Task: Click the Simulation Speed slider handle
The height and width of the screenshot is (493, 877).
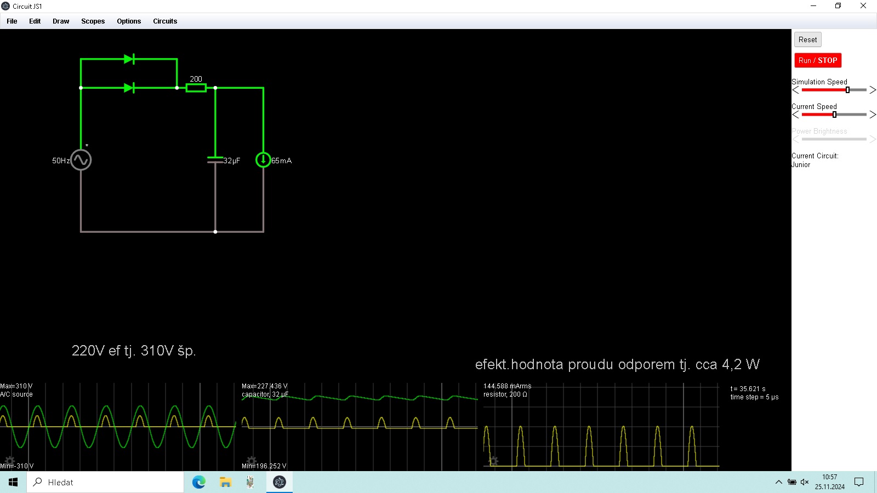Action: tap(847, 90)
